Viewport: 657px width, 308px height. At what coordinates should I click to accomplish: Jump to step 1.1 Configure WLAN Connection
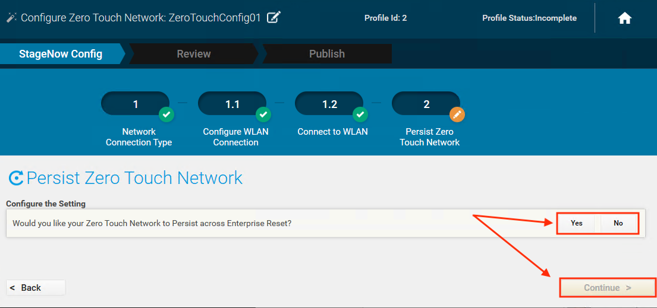click(x=232, y=104)
